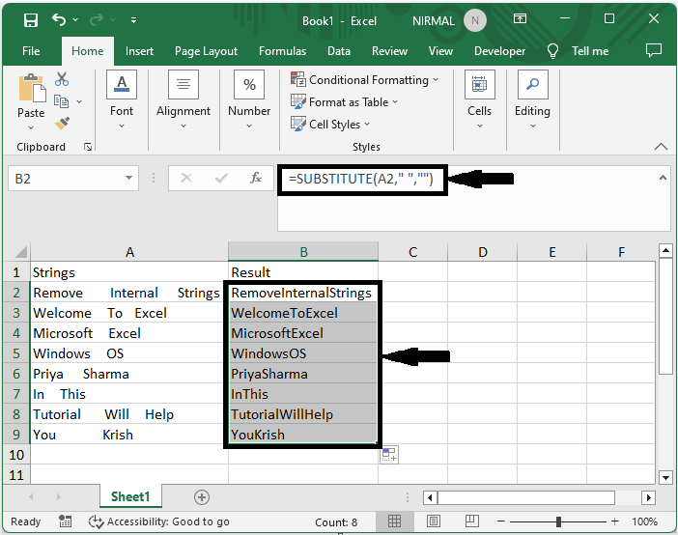
Task: Activate the Format Painter brush
Action: pos(62,124)
